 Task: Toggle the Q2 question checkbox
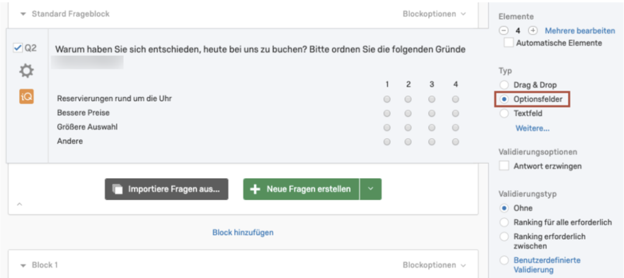tap(18, 48)
